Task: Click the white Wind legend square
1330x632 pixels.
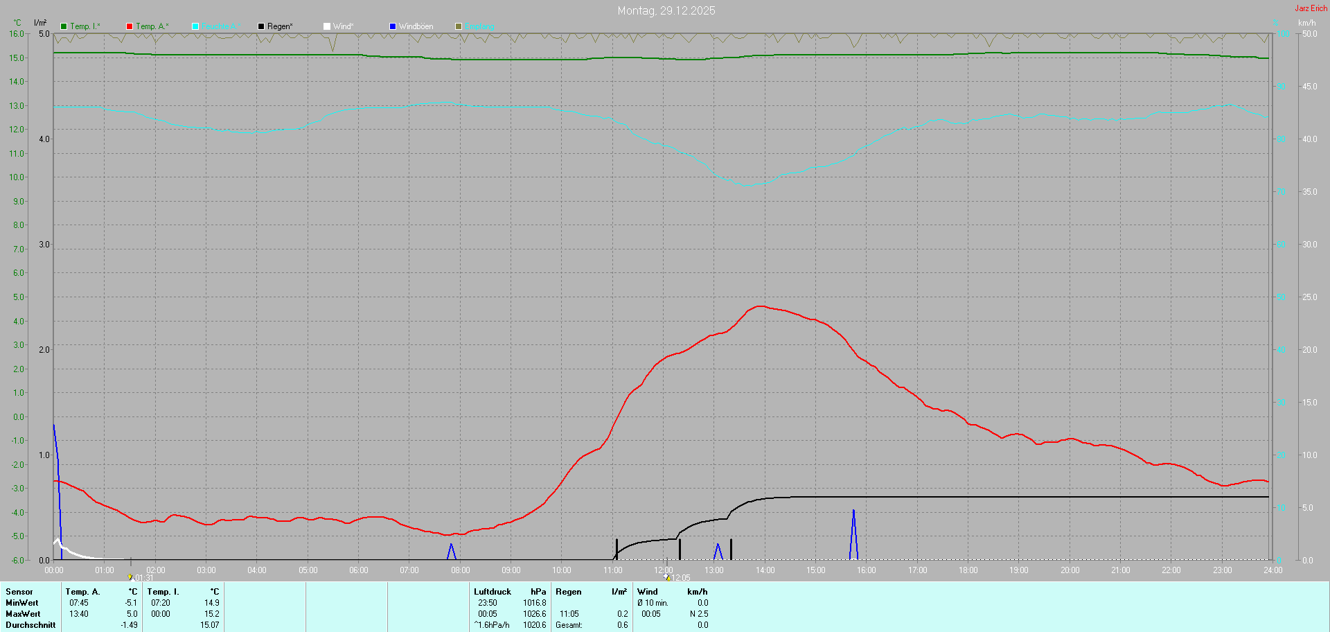Action: coord(327,26)
